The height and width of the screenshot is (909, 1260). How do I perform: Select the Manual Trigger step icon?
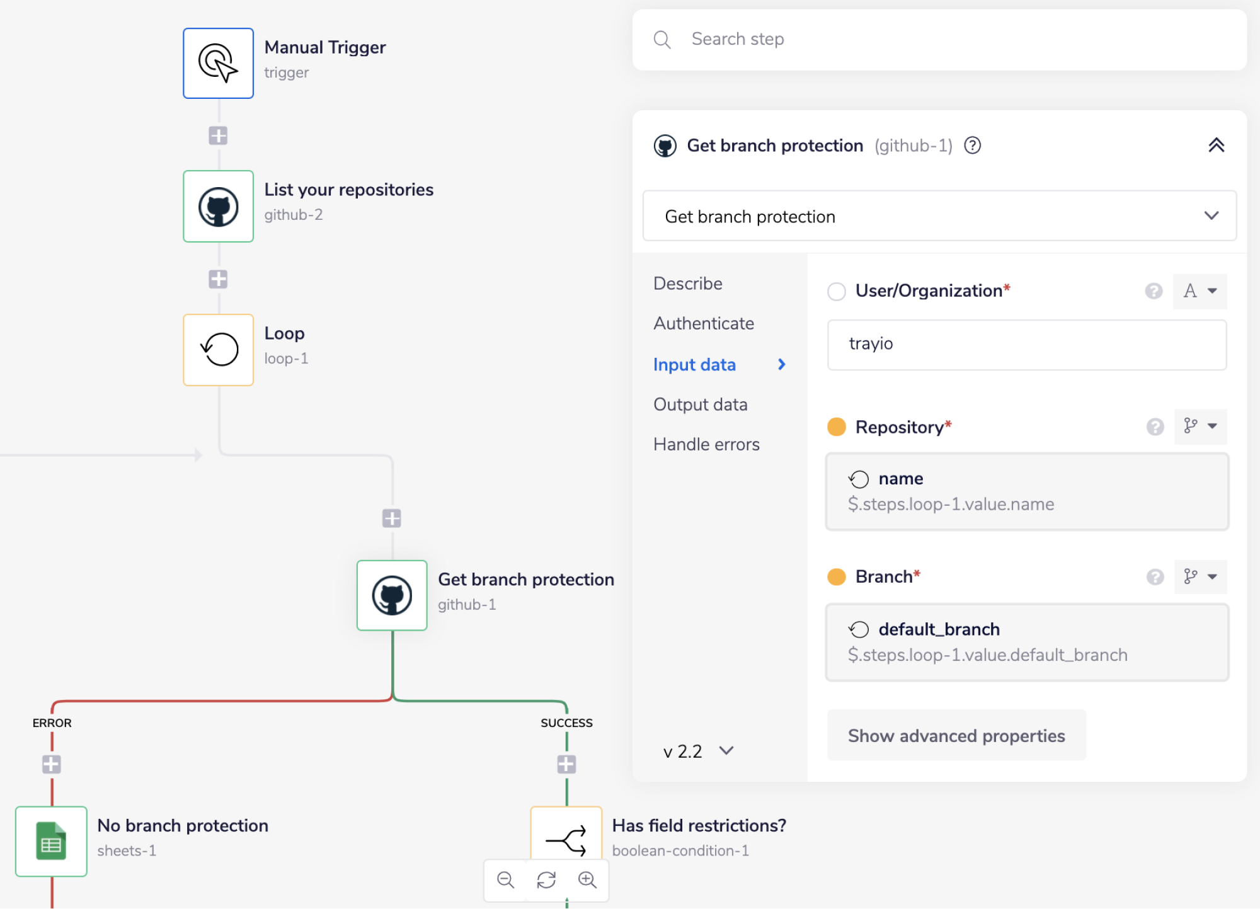tap(218, 63)
